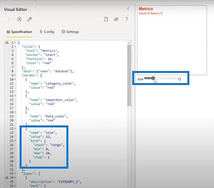Click the "text": "Metrics" code line
The height and width of the screenshot is (188, 214).
point(42,51)
